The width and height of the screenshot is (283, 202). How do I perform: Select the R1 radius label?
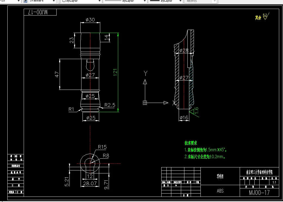(x=71, y=109)
